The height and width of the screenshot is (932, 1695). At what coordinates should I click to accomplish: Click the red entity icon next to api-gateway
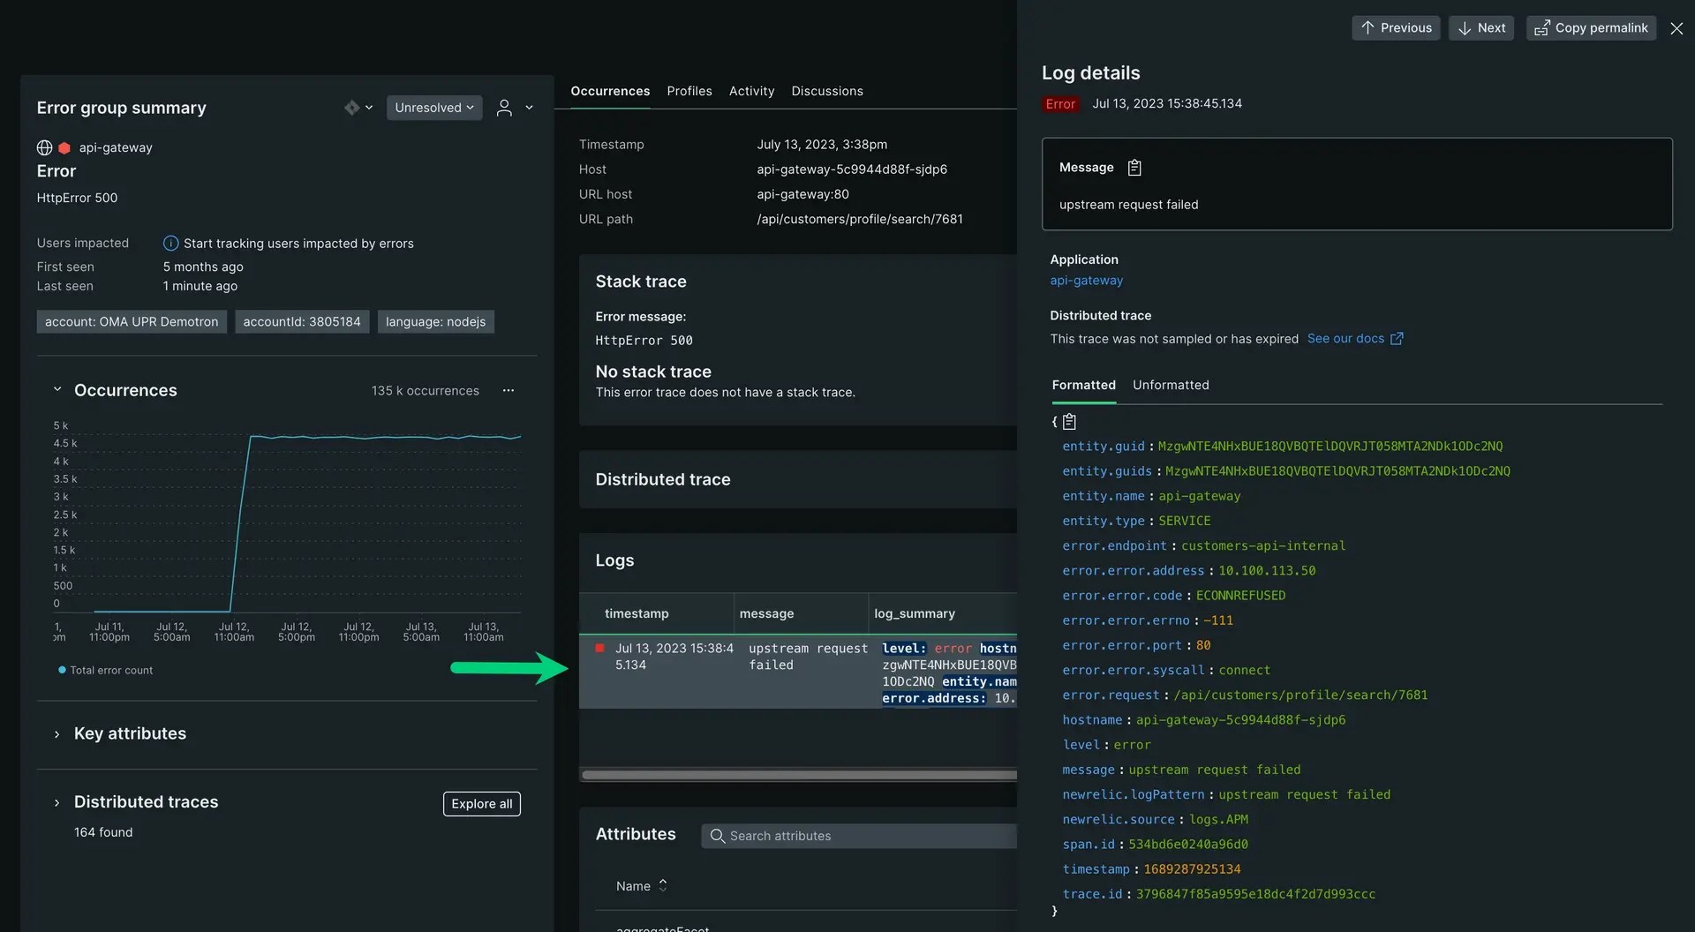tap(63, 147)
